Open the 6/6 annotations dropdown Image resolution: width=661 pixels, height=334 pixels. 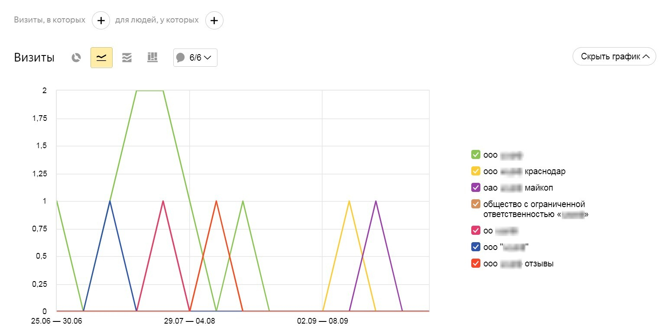[x=195, y=58]
